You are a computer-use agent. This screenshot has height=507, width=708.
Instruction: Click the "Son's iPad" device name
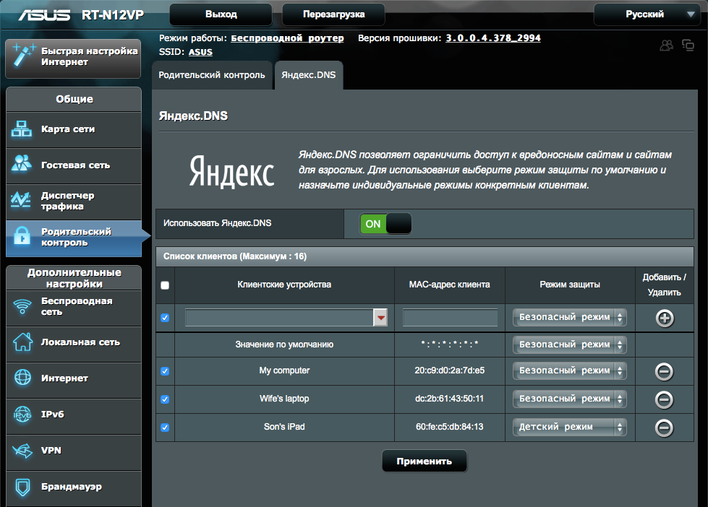284,427
